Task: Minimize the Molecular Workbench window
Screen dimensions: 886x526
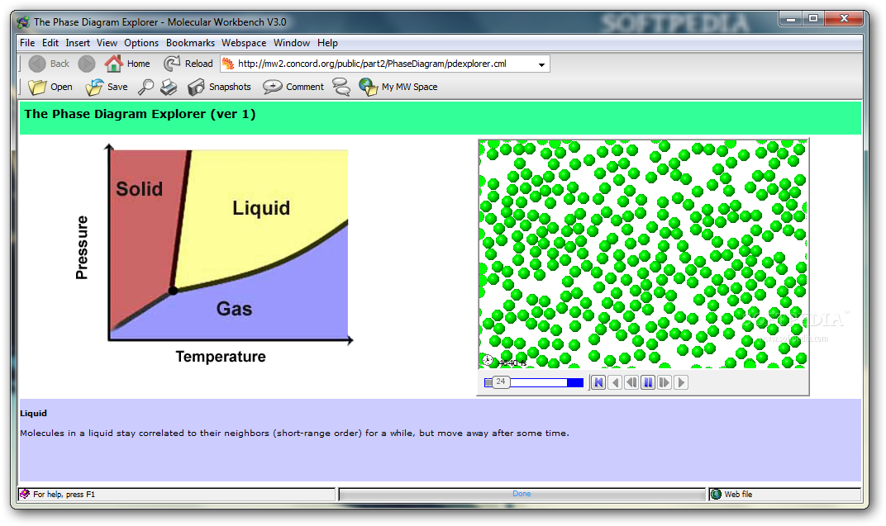Action: 790,19
